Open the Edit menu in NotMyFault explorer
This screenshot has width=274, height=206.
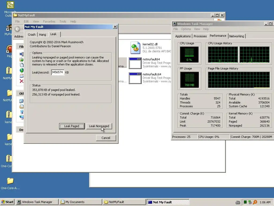click(26, 21)
